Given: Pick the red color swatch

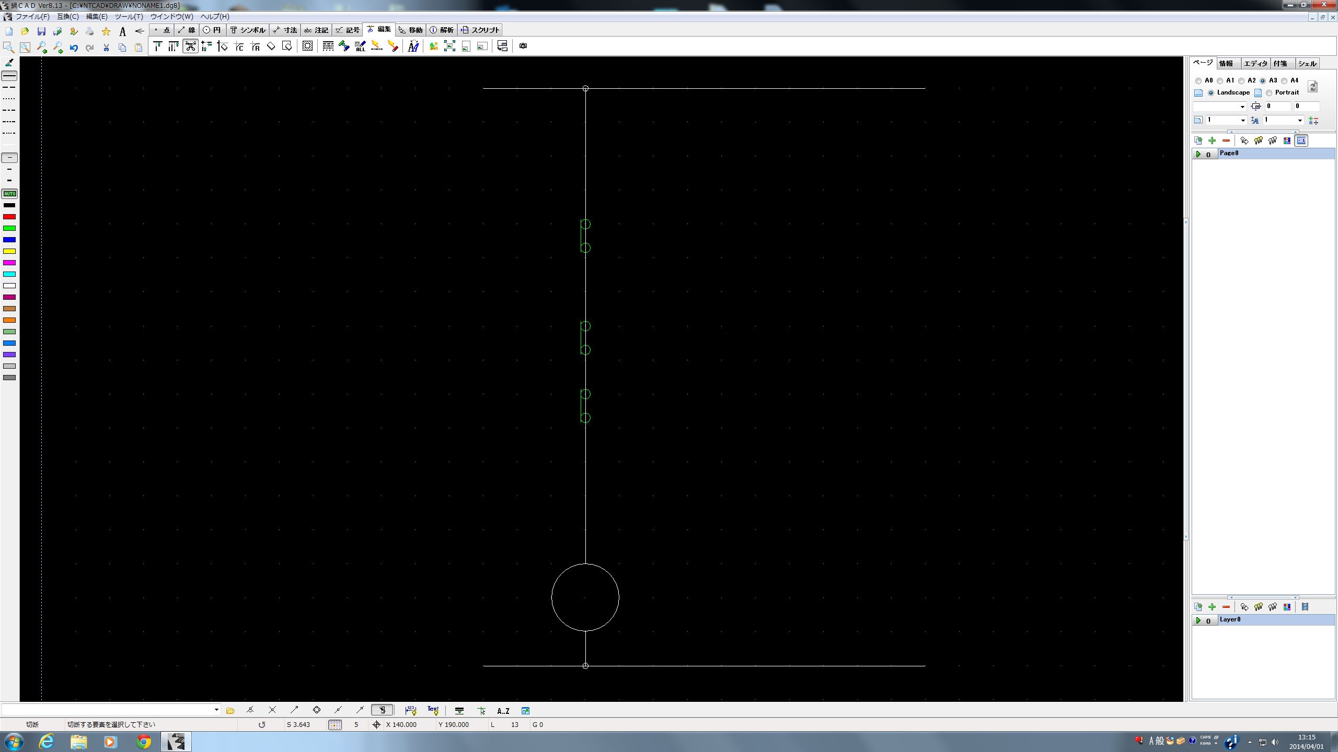Looking at the screenshot, I should [x=9, y=217].
